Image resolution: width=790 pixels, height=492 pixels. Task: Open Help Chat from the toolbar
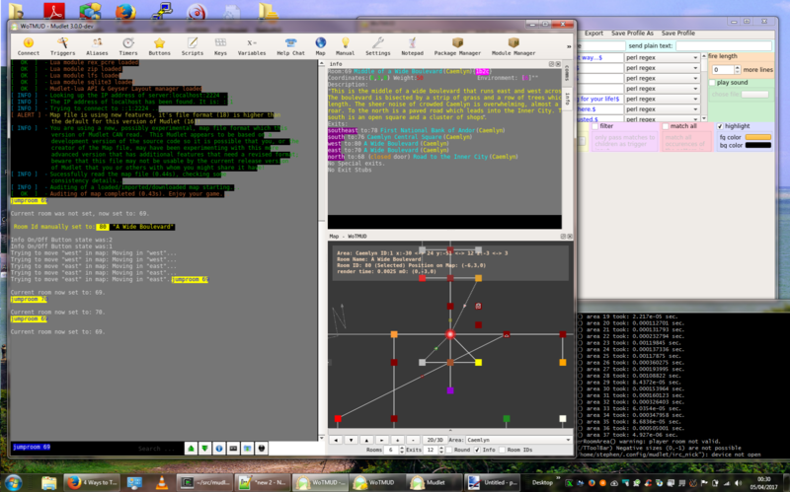coord(290,46)
